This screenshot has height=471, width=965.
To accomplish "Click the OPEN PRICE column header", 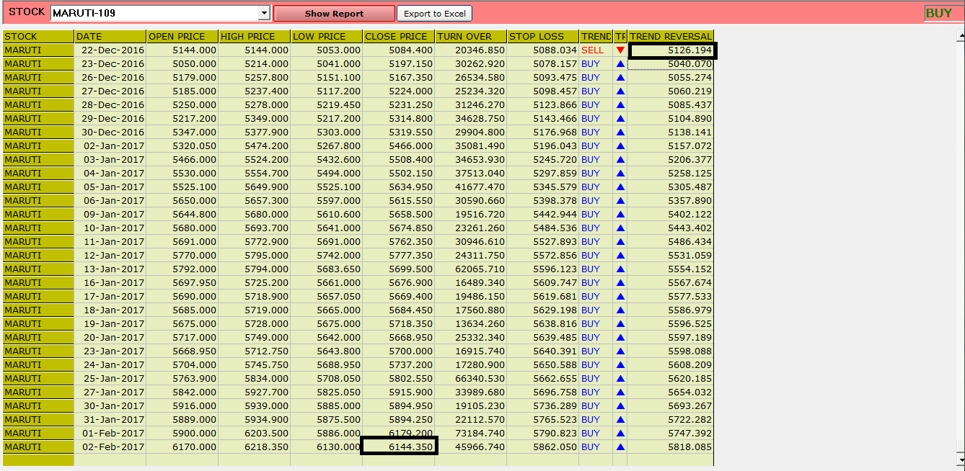I will (x=182, y=37).
